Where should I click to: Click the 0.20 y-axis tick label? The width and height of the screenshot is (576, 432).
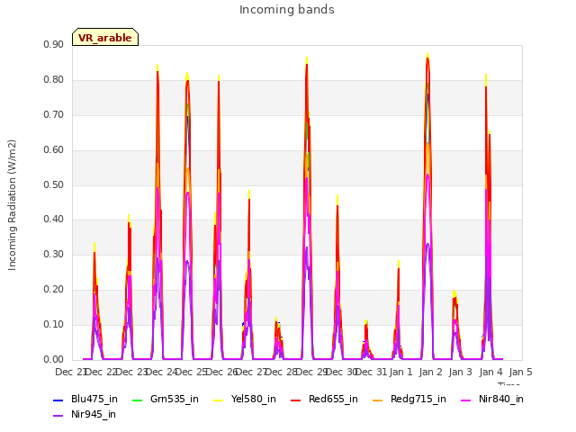(54, 290)
